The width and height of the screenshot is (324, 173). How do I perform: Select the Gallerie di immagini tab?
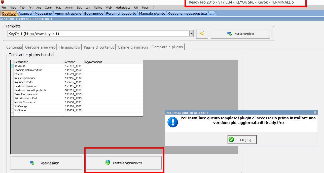click(x=133, y=47)
